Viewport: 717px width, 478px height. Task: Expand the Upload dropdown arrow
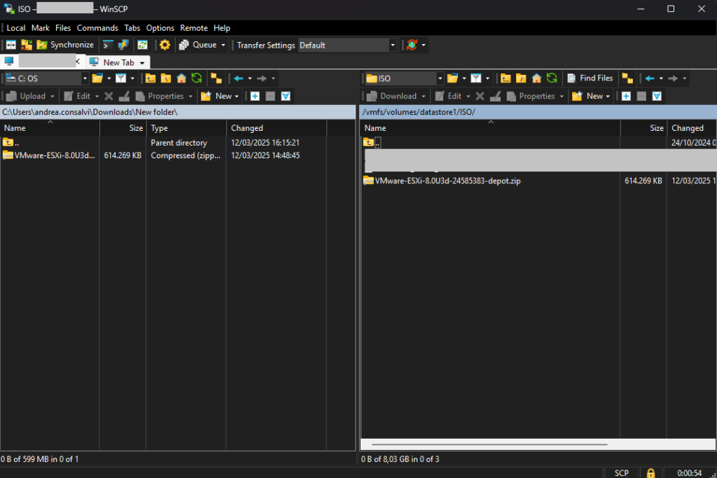52,97
